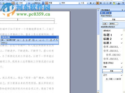Viewport: 125px width, 93px height.
Task: Toggle Bold formatting
Action: coord(91,3)
